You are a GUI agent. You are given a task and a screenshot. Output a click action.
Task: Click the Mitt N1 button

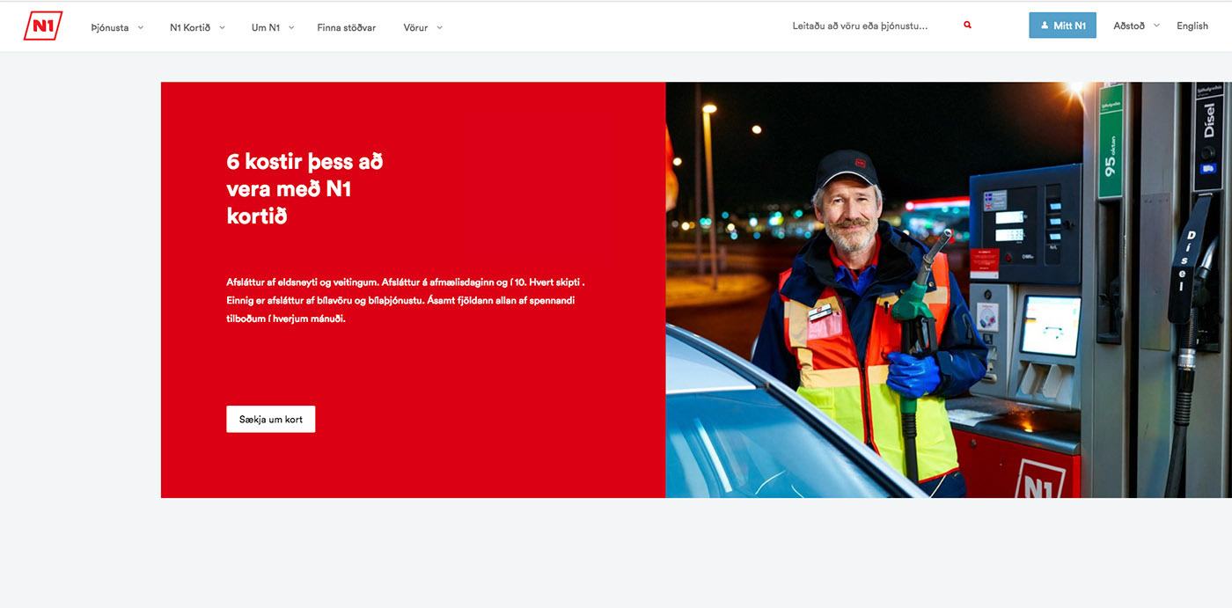(x=1063, y=26)
